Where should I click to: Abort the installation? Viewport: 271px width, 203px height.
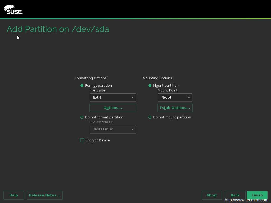pos(212,195)
